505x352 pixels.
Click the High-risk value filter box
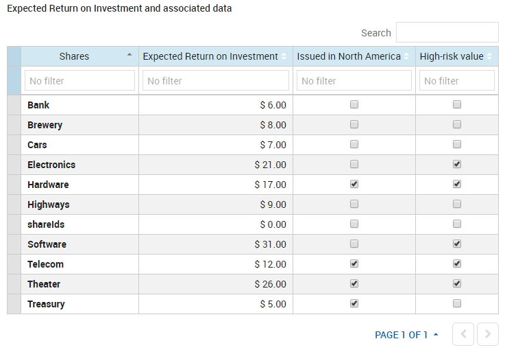click(457, 81)
